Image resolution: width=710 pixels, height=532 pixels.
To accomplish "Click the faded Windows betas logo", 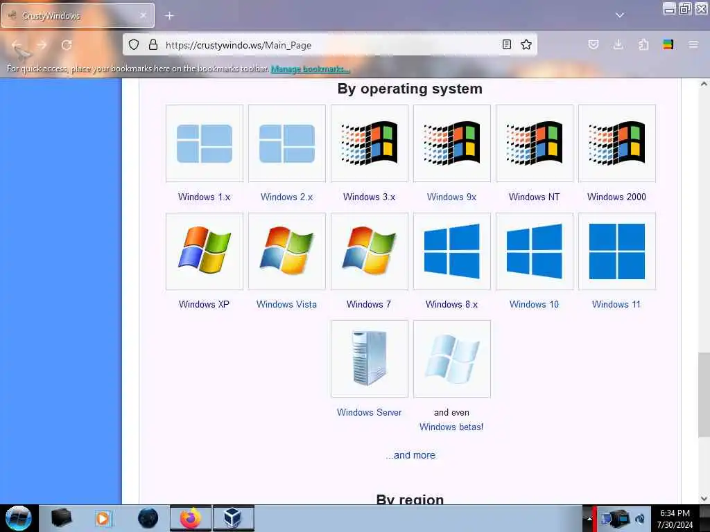I will (x=451, y=359).
